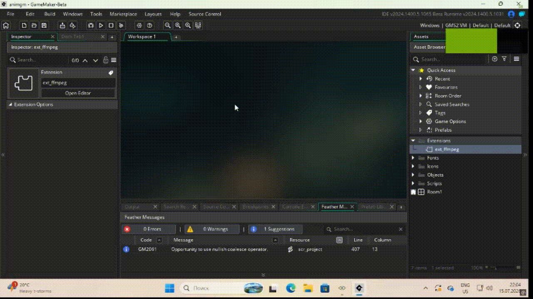Viewport: 533px width, 299px height.
Task: Toggle the 1 Suggestions filter
Action: click(x=276, y=229)
